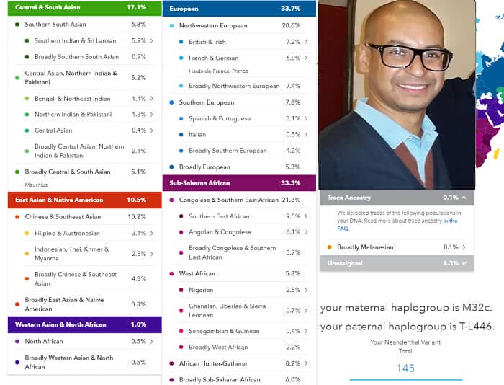The height and width of the screenshot is (385, 504).
Task: Click the British & Irish blue dot
Action: click(x=181, y=42)
